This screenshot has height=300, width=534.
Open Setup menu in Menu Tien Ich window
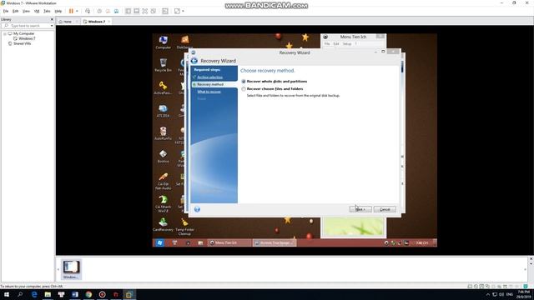click(x=347, y=44)
